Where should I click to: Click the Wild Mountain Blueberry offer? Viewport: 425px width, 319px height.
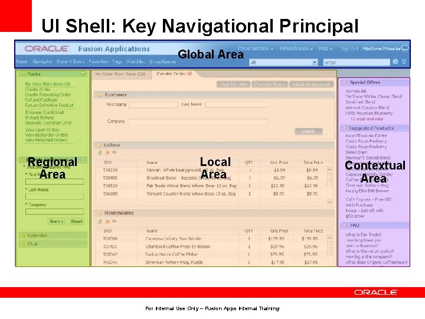(369, 113)
